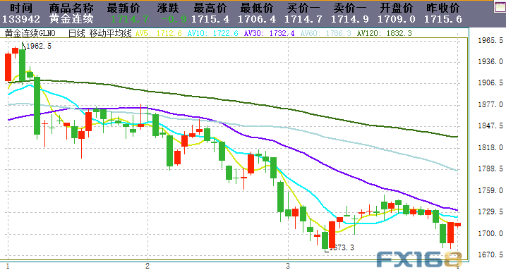
Task: Click the FX168 watermark logo
Action: click(x=419, y=259)
